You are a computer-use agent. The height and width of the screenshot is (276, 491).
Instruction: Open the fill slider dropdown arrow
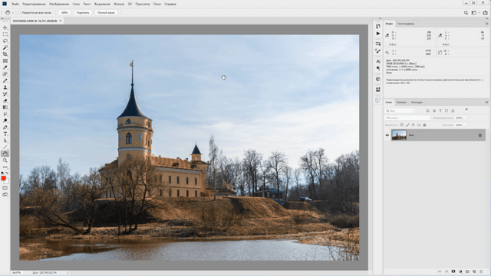pos(466,125)
